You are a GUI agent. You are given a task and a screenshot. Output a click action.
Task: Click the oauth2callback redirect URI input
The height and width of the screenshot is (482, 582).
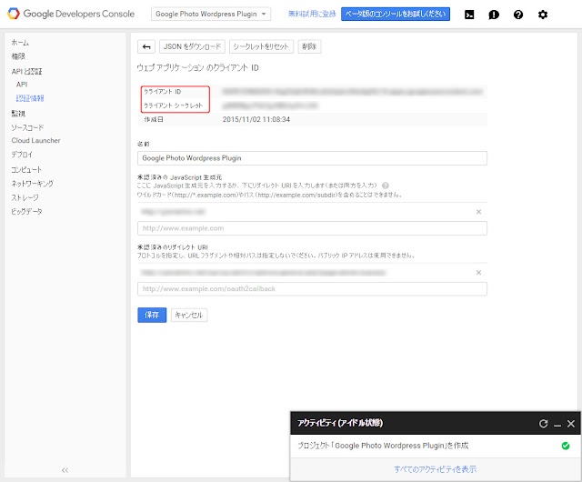(312, 289)
